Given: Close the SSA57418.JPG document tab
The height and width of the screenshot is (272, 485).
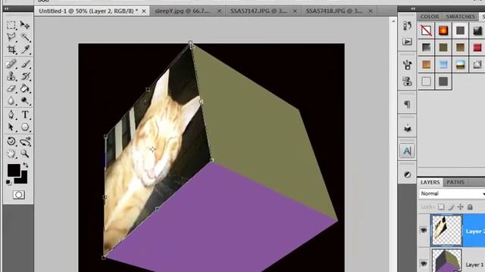Looking at the screenshot, I should tap(371, 11).
